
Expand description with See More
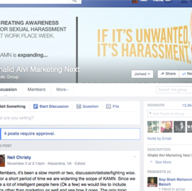[x=163, y=162]
